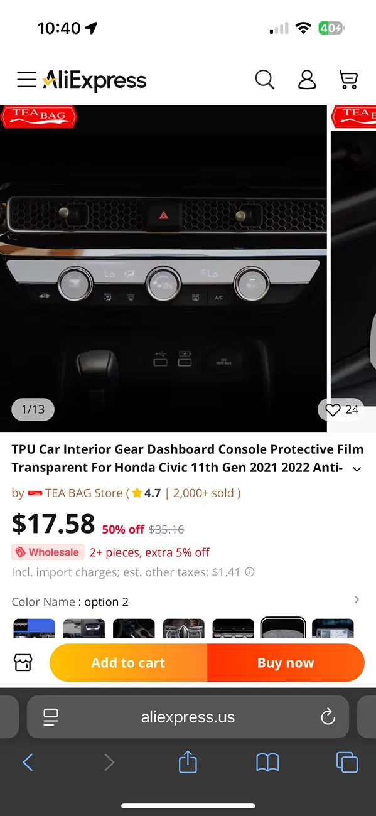This screenshot has height=816, width=376.
Task: Show Safari open tabs overview
Action: (347, 762)
